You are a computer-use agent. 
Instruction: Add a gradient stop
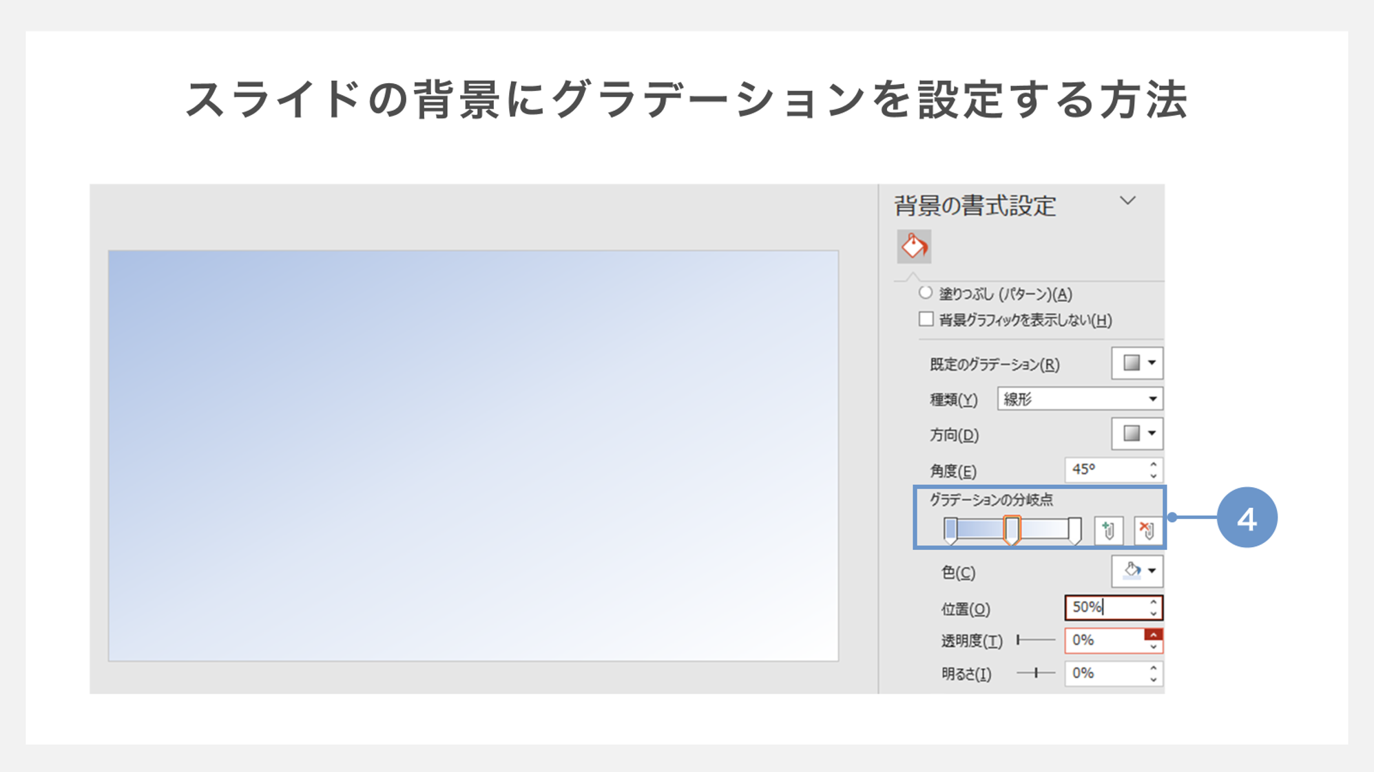click(x=1108, y=530)
